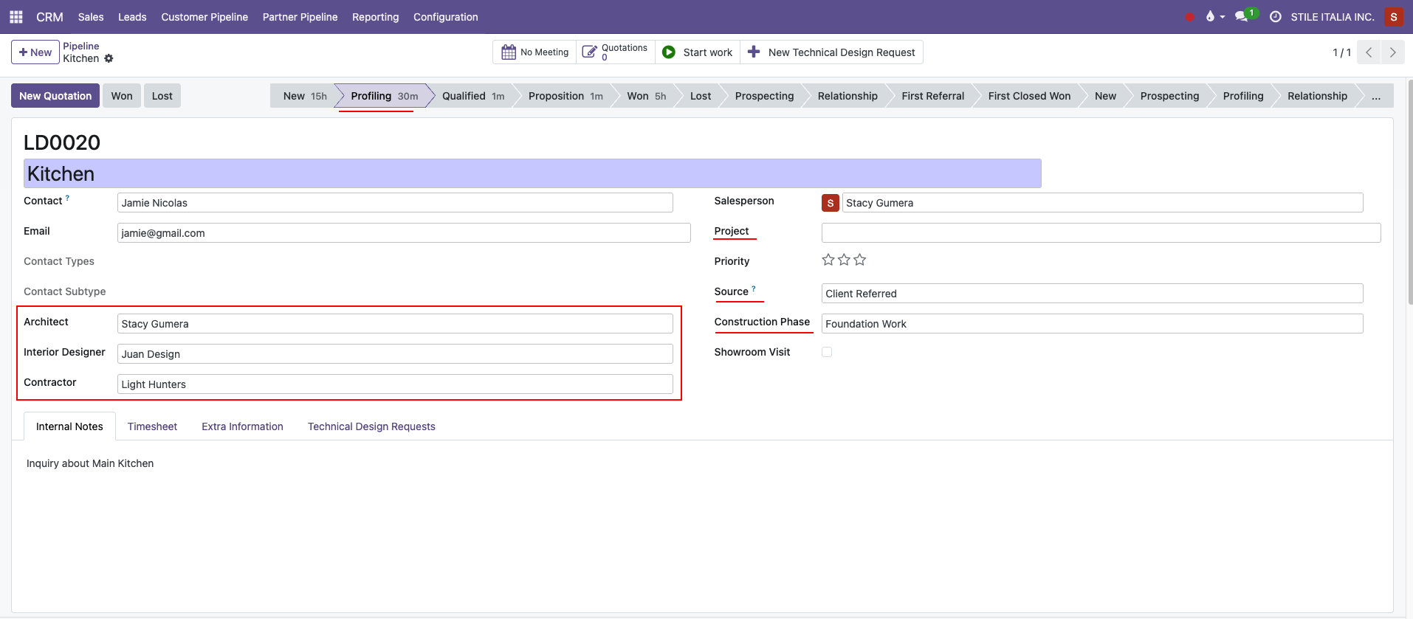The height and width of the screenshot is (619, 1413).
Task: Enable the Showroom Visit checkbox
Action: pyautogui.click(x=827, y=353)
